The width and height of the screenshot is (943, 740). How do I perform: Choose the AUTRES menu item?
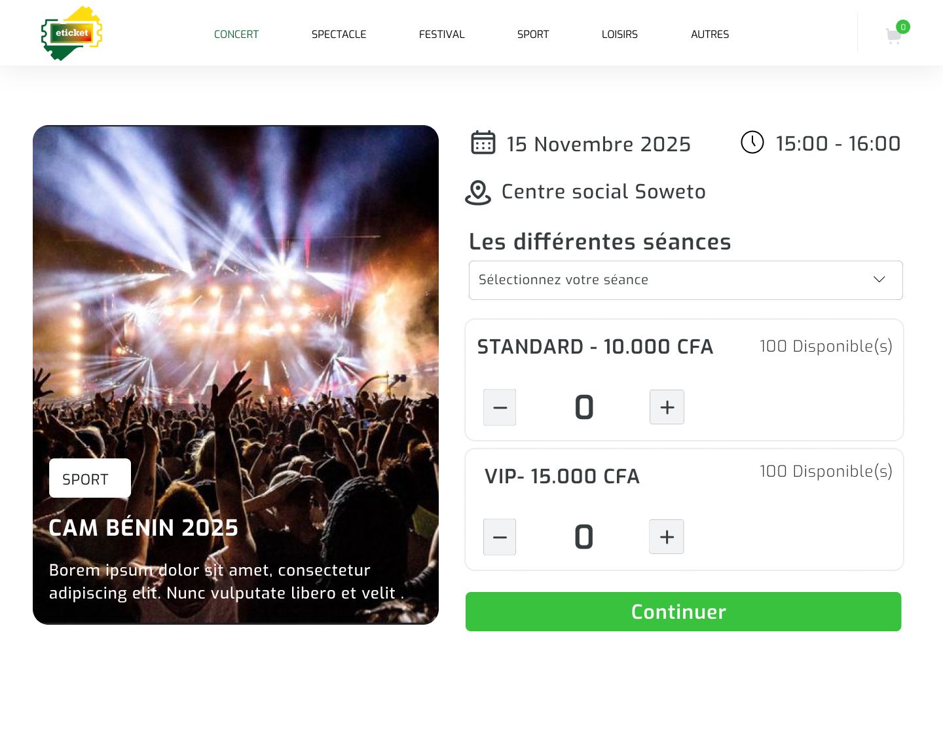tap(710, 34)
